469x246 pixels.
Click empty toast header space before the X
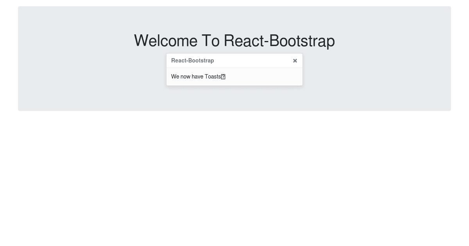(x=254, y=61)
